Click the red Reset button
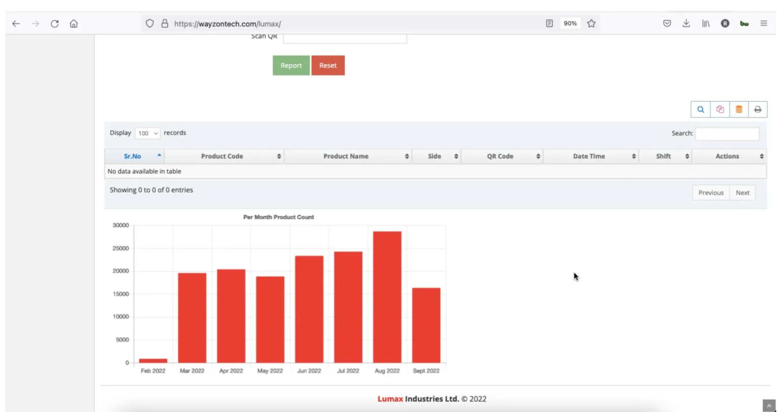Screen dimensions: 781x412 click(328, 66)
